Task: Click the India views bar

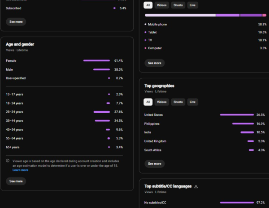Action: [x=247, y=132]
